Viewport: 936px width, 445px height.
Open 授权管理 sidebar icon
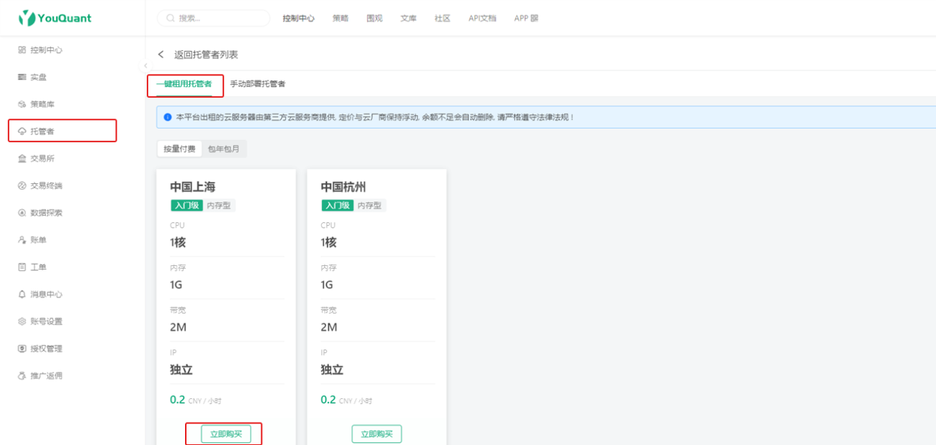click(22, 349)
